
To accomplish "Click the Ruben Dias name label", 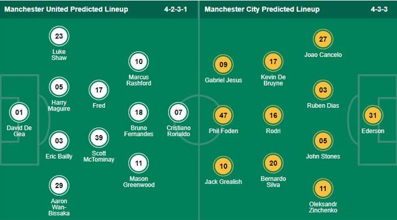I will (x=323, y=105).
